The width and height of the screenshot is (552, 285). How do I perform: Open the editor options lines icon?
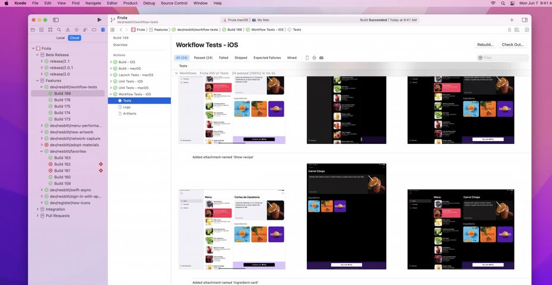[x=517, y=30]
